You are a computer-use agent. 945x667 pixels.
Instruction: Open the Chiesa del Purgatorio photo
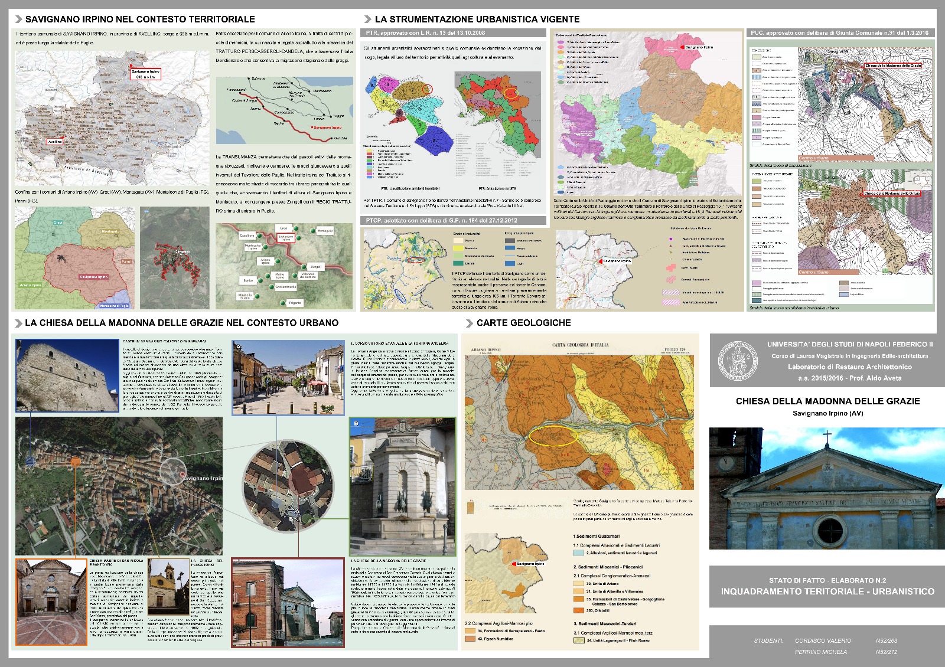point(168,587)
